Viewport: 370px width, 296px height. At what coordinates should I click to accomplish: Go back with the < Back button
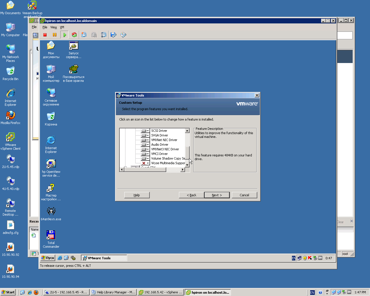click(x=191, y=195)
